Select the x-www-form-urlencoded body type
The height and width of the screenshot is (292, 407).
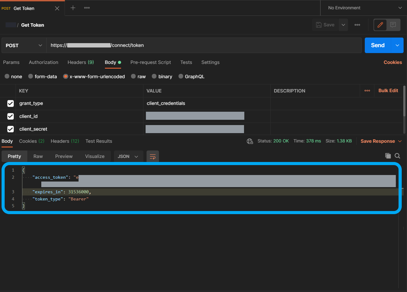point(94,76)
